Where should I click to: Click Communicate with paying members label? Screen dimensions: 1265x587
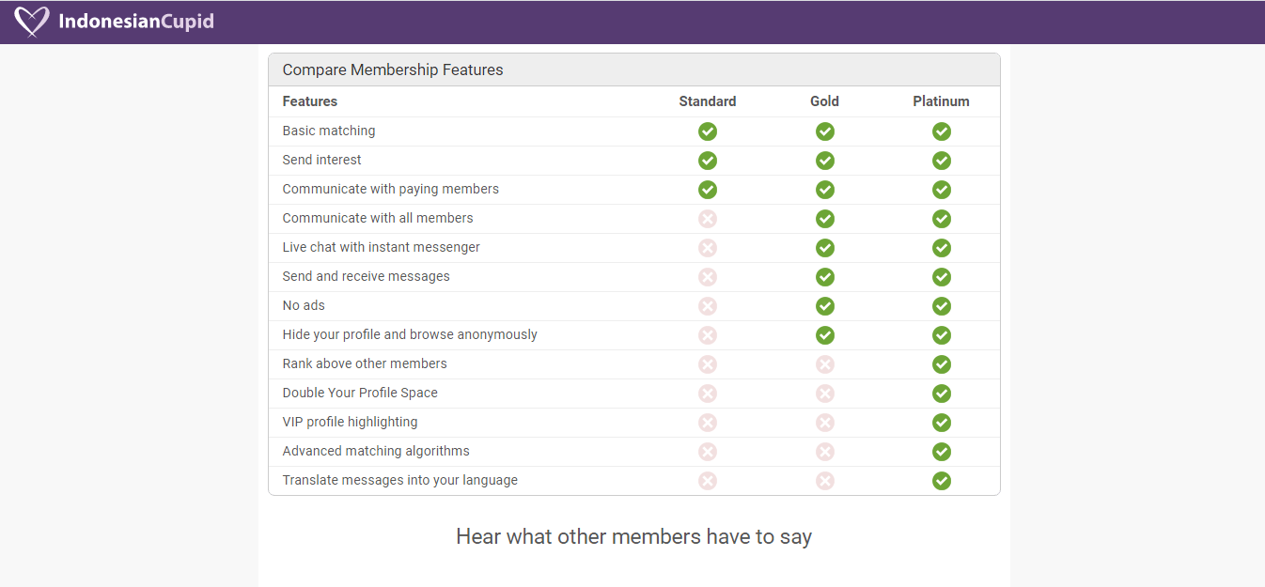(391, 189)
